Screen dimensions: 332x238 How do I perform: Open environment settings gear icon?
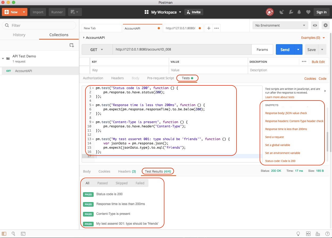tap(325, 26)
